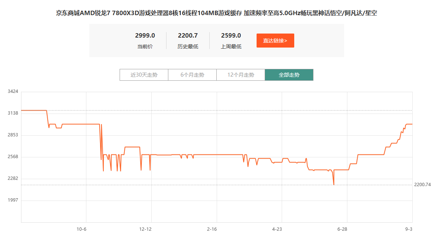Click the historical low price 2200.7
436x237 pixels.
coord(188,35)
